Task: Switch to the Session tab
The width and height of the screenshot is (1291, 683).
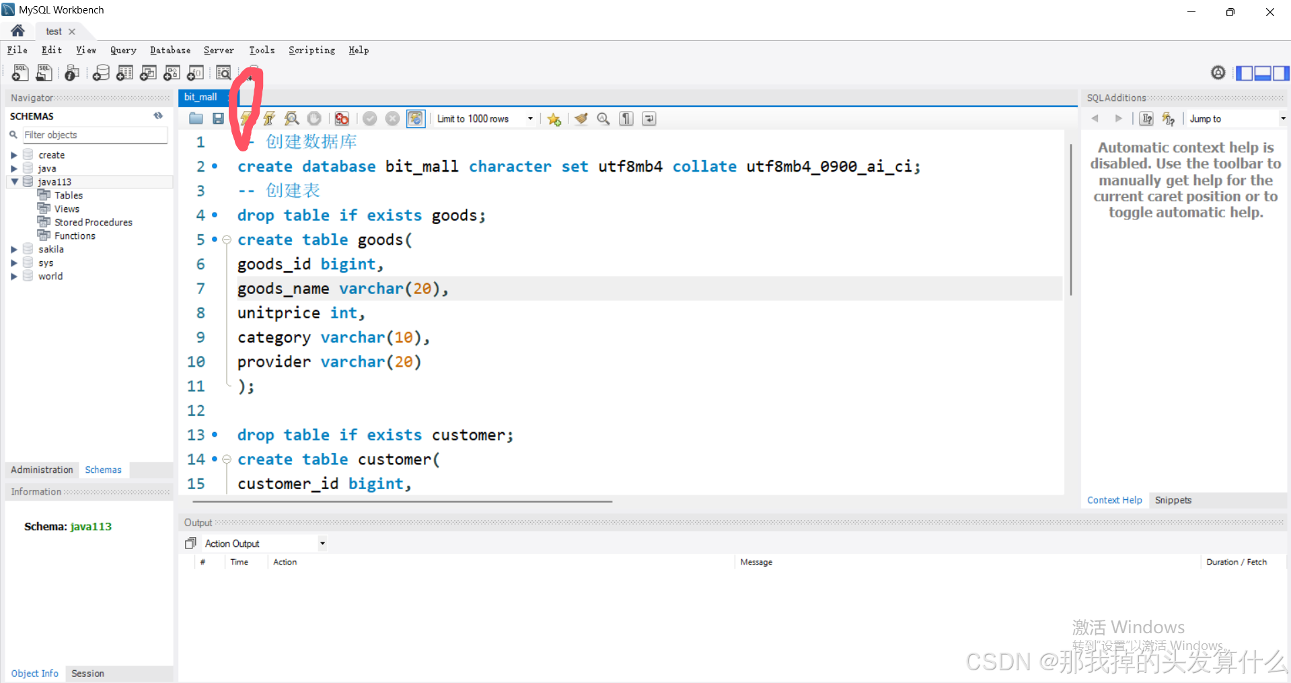Action: pyautogui.click(x=87, y=673)
